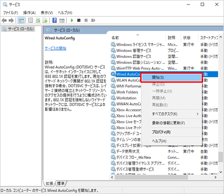Click the サービスの開始 link
Image resolution: width=224 pixels, height=194 pixels.
56,48
